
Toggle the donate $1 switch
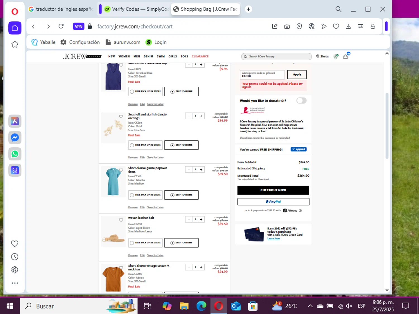click(301, 100)
